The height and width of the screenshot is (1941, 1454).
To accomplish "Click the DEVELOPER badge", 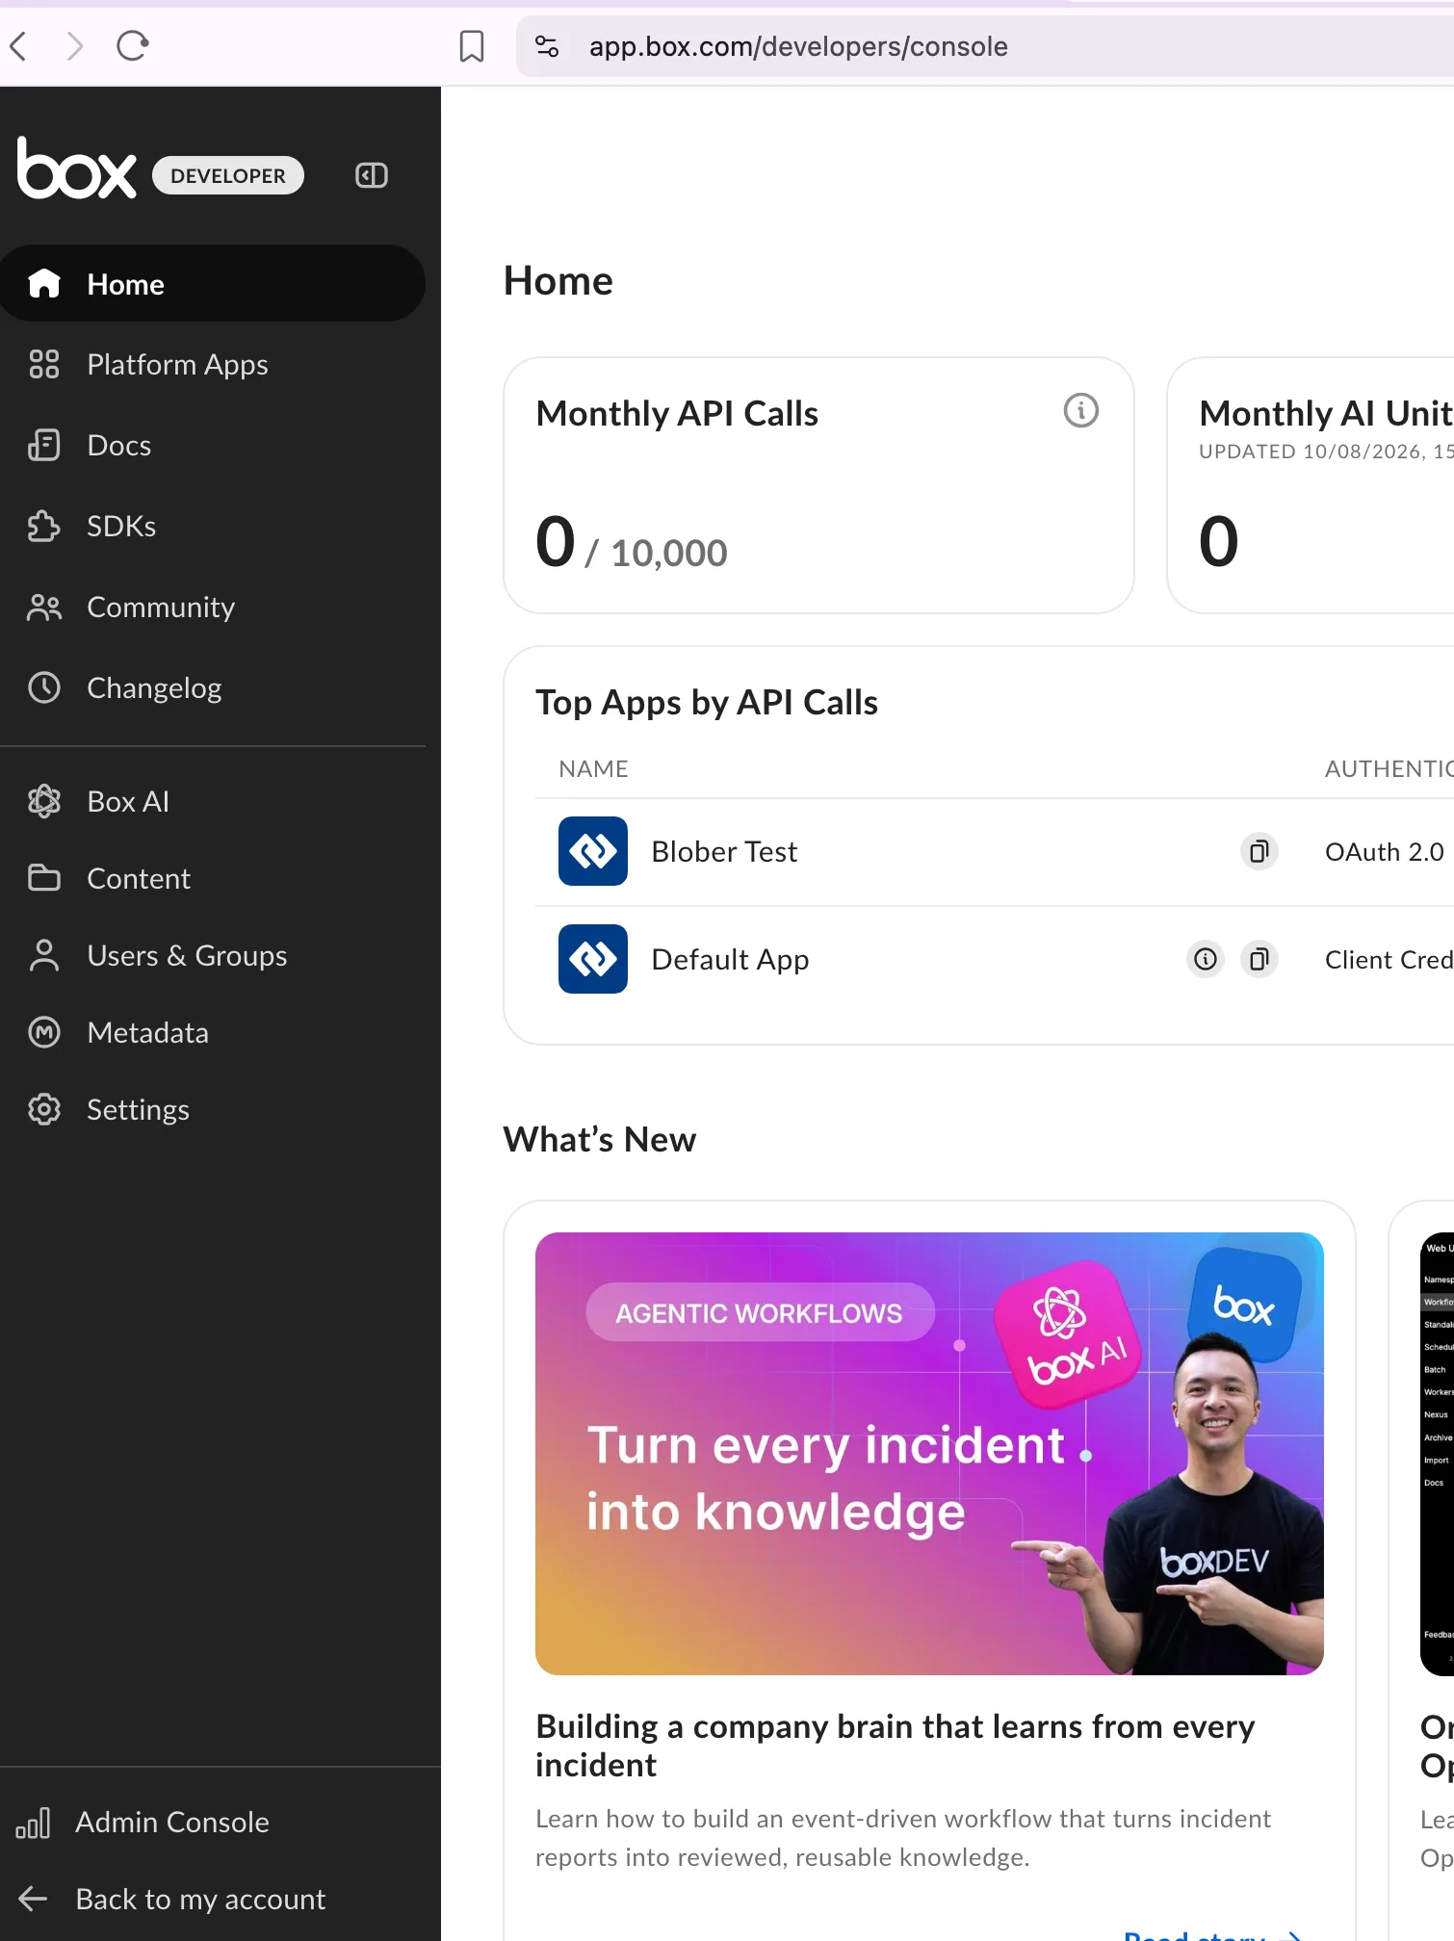I will tap(228, 175).
